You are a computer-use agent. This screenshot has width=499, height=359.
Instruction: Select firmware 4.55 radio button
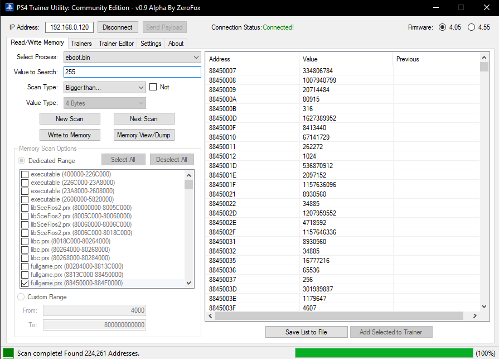[471, 27]
